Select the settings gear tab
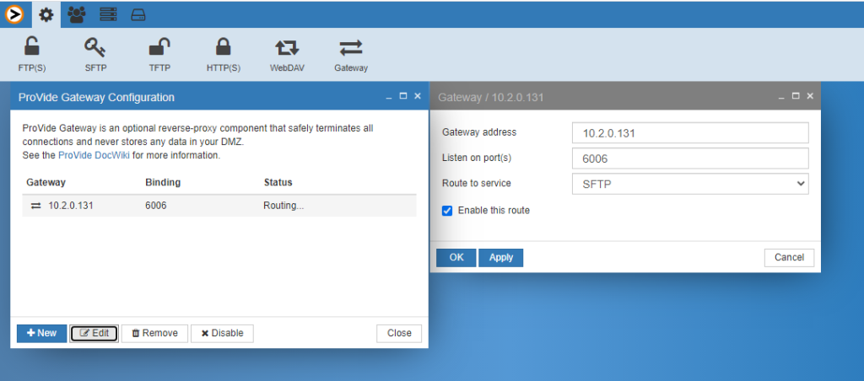The height and width of the screenshot is (381, 864). coord(46,15)
